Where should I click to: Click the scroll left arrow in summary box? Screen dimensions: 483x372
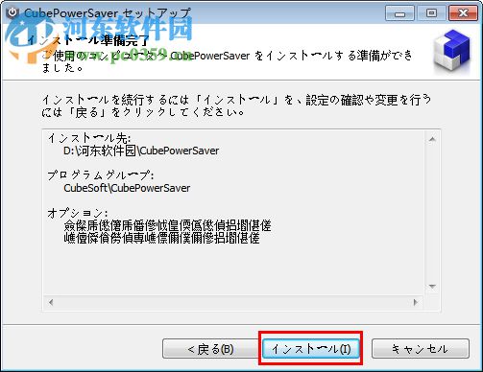(51, 302)
